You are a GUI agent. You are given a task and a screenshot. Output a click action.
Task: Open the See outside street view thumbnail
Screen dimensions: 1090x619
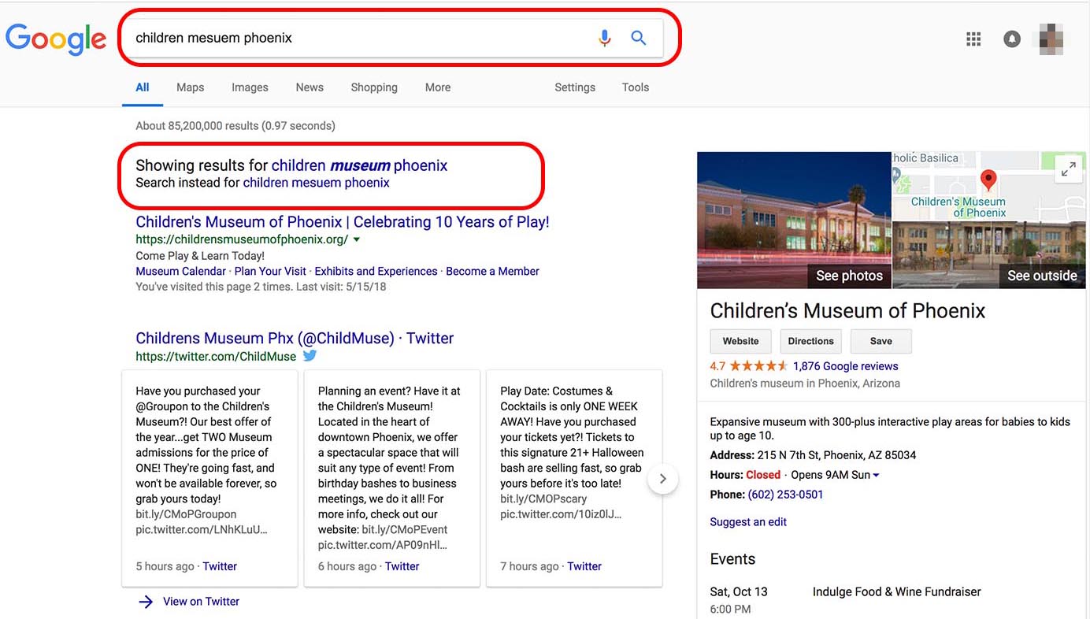click(989, 254)
